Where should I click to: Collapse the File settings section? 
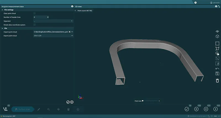point(2,10)
